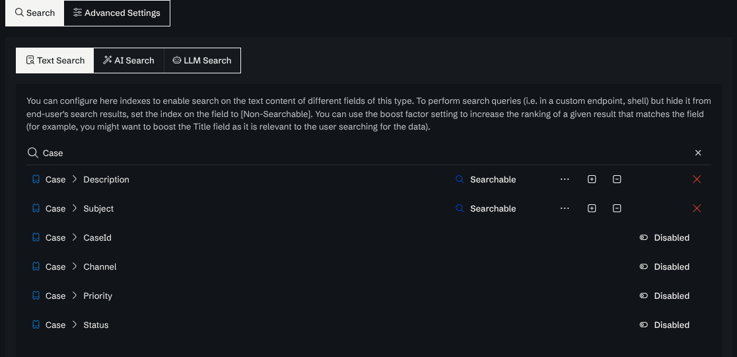Click the chevron in Status row
737x357 pixels.
(74, 325)
